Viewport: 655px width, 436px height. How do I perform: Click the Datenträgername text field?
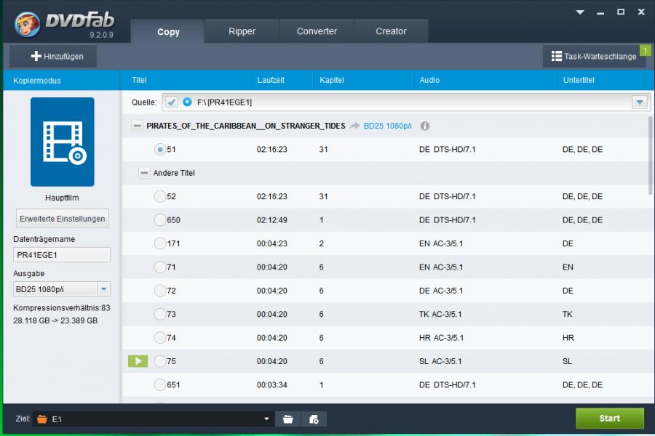62,254
